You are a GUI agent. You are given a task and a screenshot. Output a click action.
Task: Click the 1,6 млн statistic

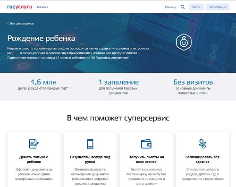tap(43, 82)
